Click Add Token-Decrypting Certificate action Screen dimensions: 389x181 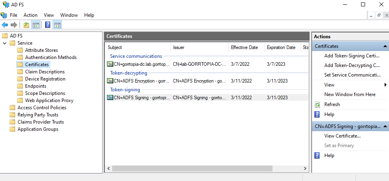coord(352,65)
